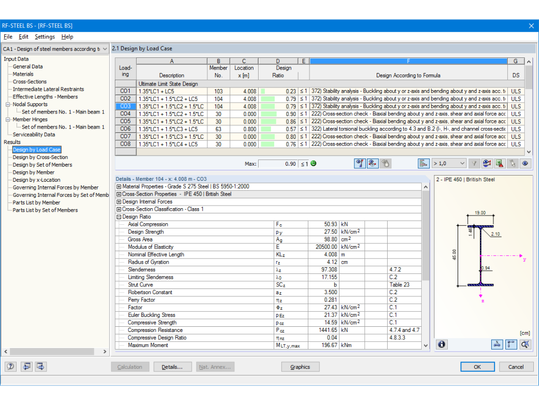Image resolution: width=539 pixels, height=405 pixels.
Task: Toggle the X-axis display icon under cross-section
Action: pos(497,344)
